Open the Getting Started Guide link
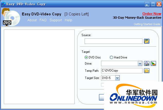 (x=147, y=24)
